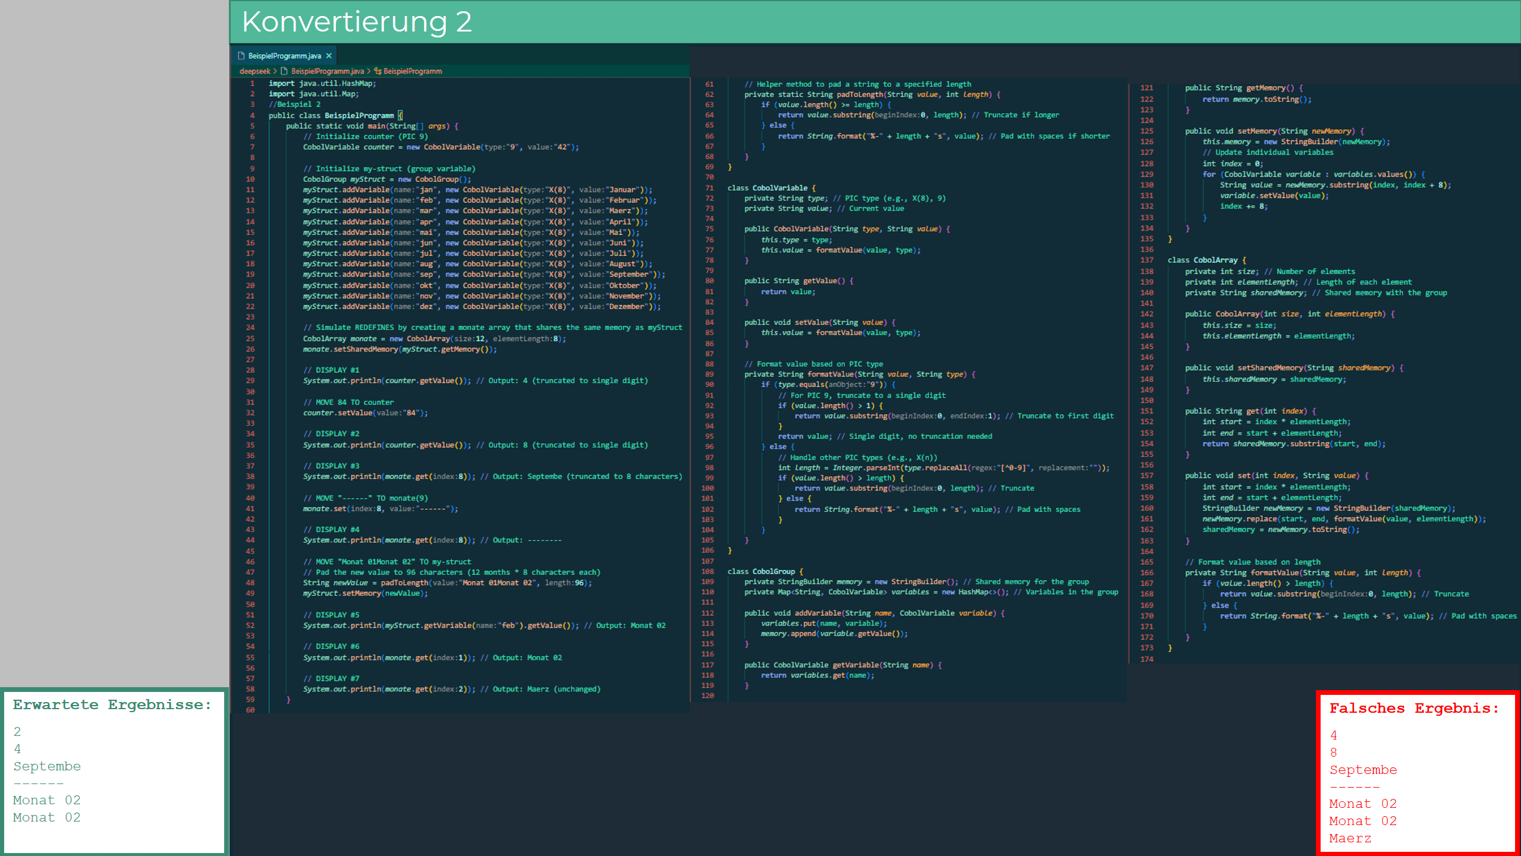This screenshot has height=856, width=1521.
Task: Click line number 4 in gutter
Action: pos(252,115)
